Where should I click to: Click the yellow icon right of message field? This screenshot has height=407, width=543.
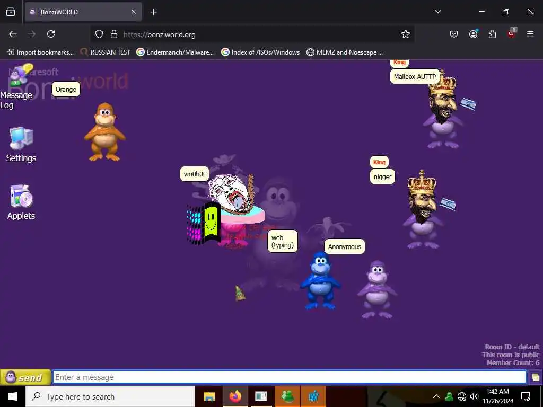click(x=536, y=377)
